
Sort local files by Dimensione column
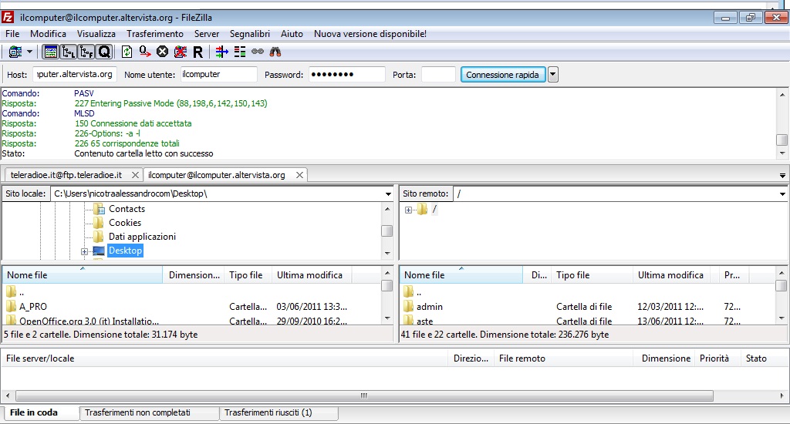pos(194,275)
